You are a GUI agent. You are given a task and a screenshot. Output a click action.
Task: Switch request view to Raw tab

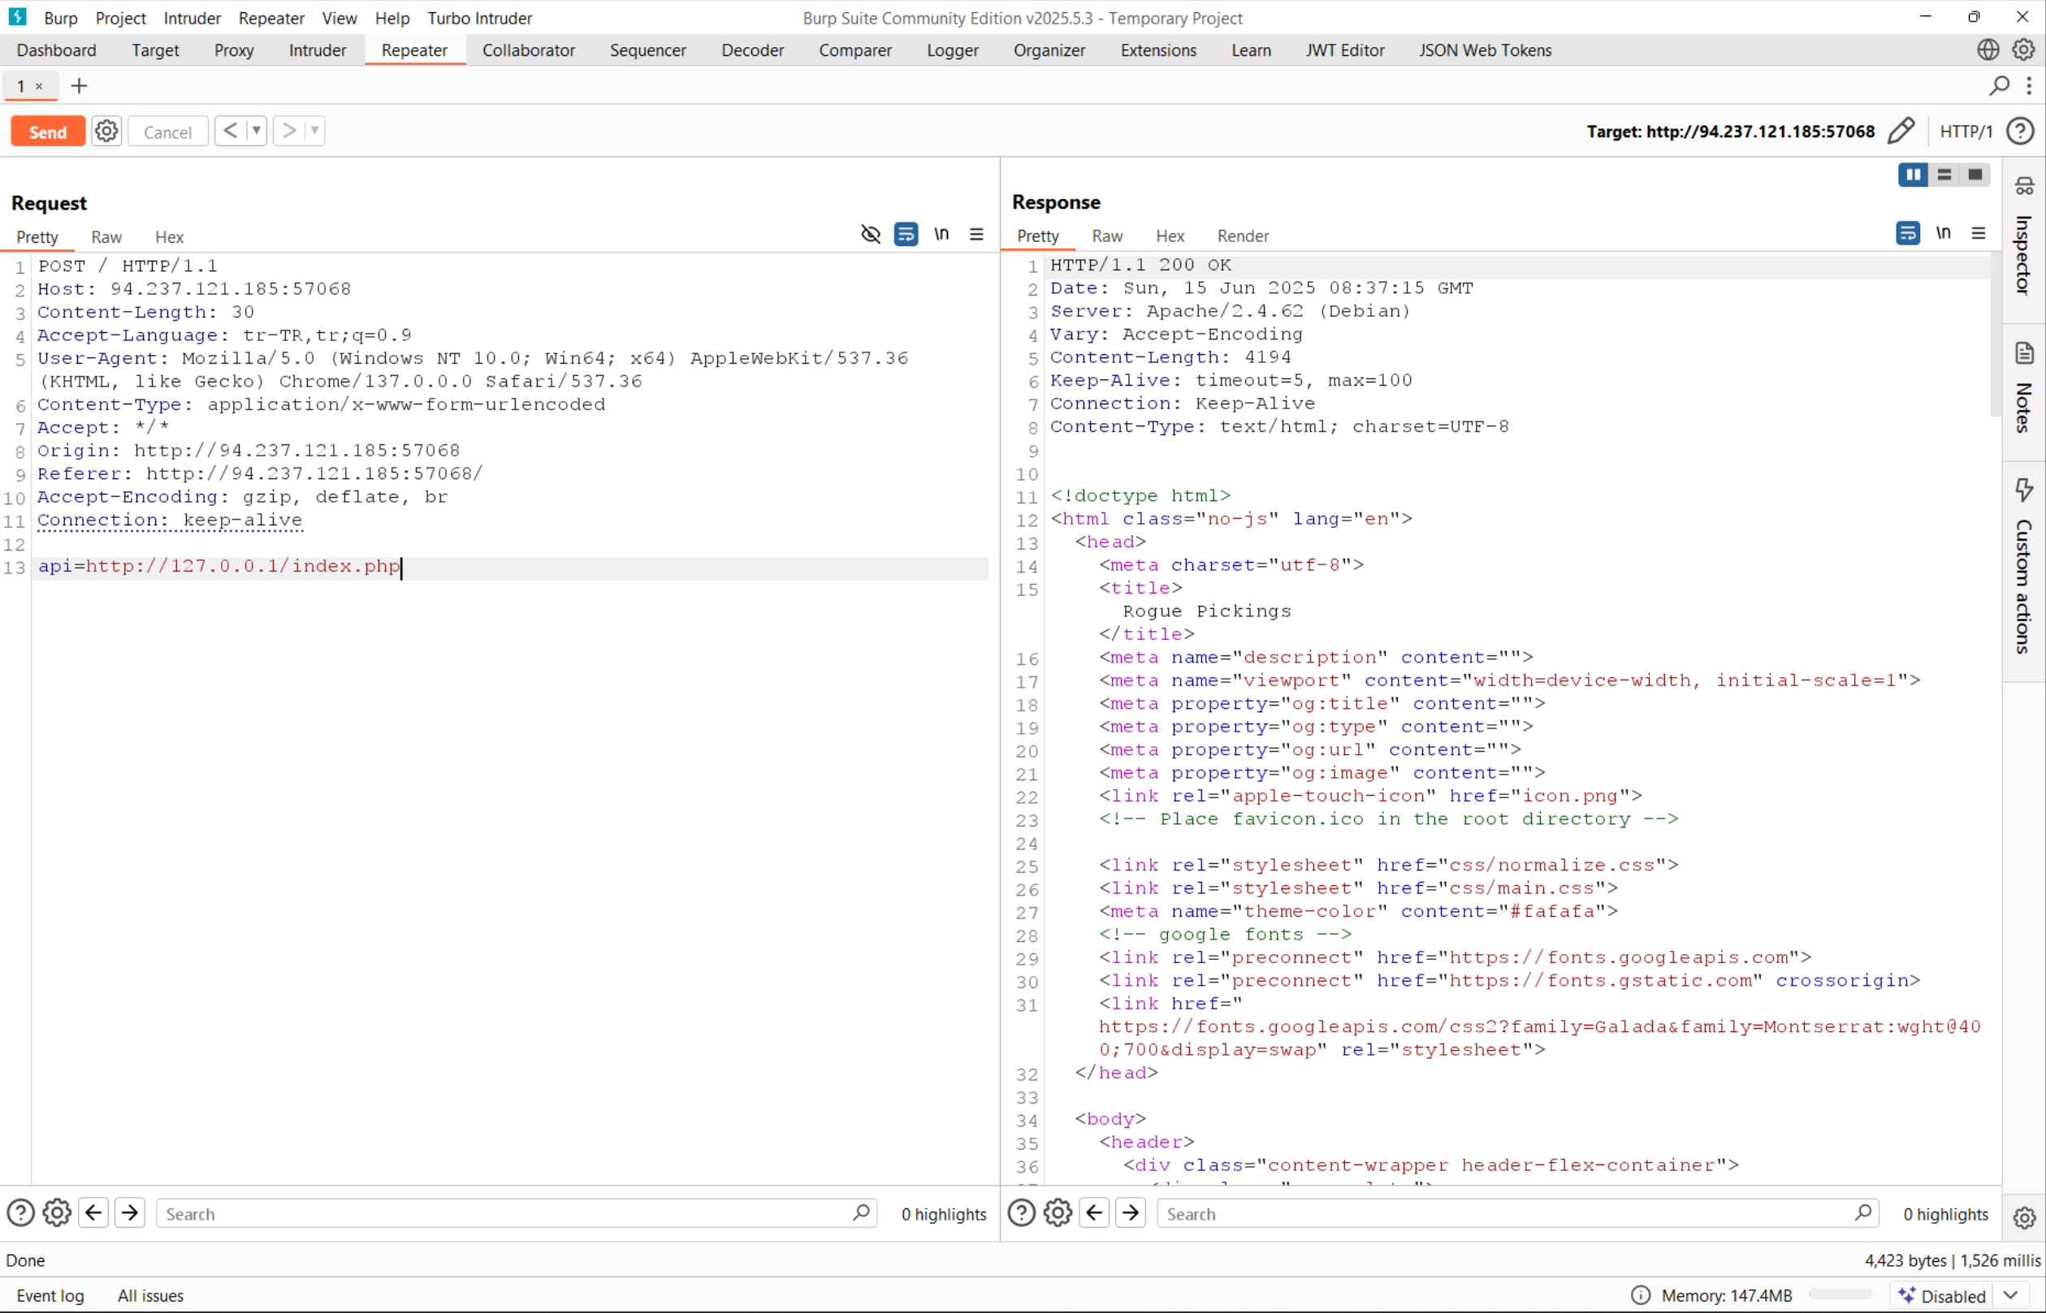point(106,237)
